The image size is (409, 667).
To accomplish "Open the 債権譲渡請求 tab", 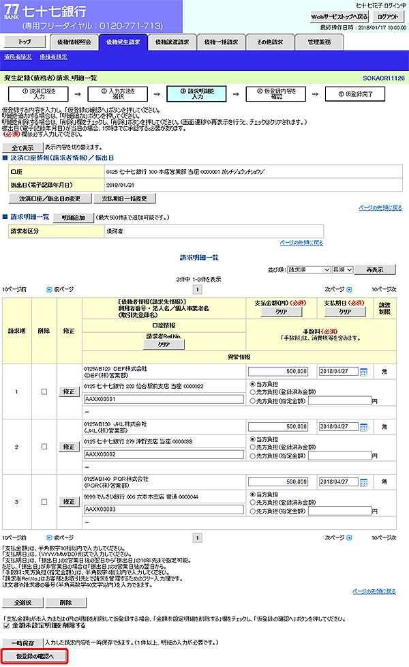I will click(172, 42).
